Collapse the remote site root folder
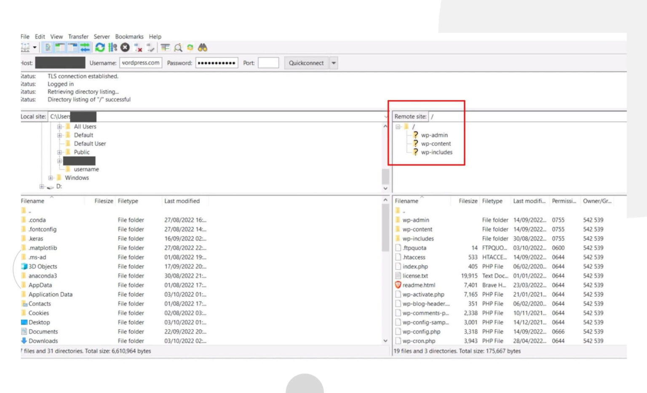647x393 pixels. (x=398, y=126)
